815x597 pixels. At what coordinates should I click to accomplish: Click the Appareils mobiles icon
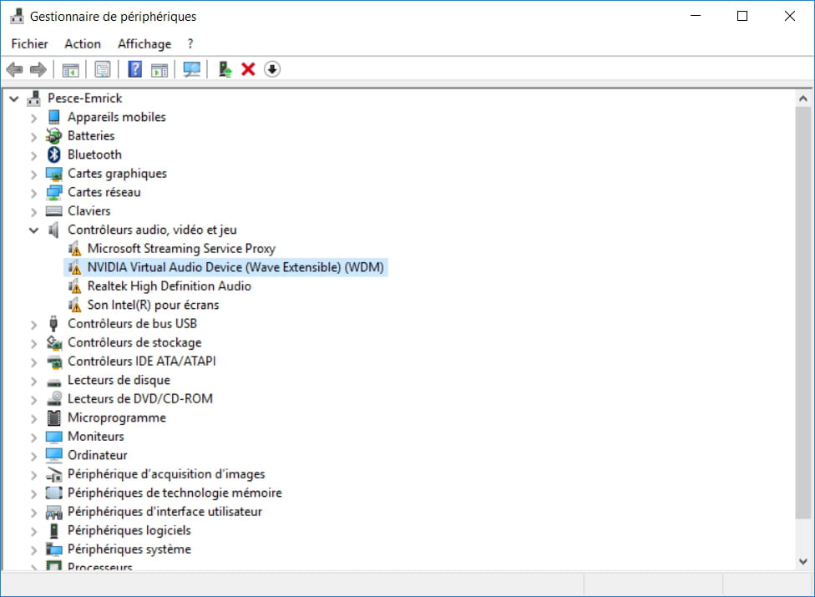click(x=54, y=117)
